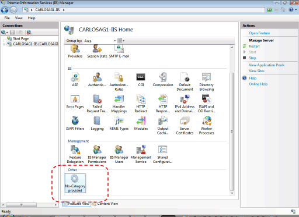Open Output Caching feature

(163, 125)
